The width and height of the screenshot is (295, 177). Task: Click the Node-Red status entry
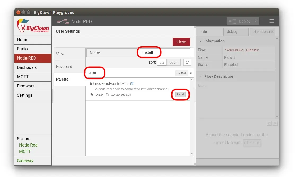pos(28,145)
